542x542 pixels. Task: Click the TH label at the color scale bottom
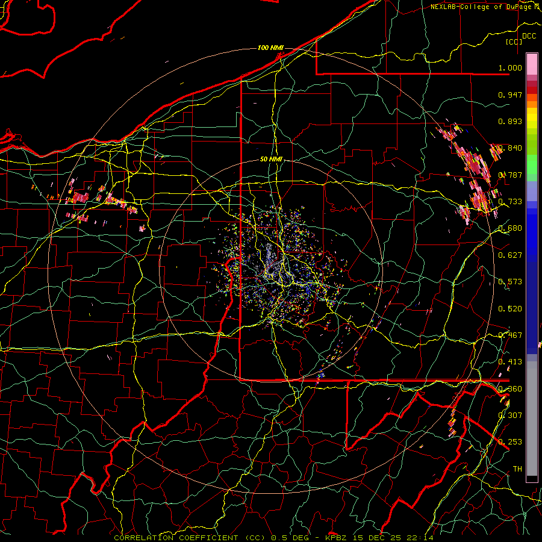[517, 469]
